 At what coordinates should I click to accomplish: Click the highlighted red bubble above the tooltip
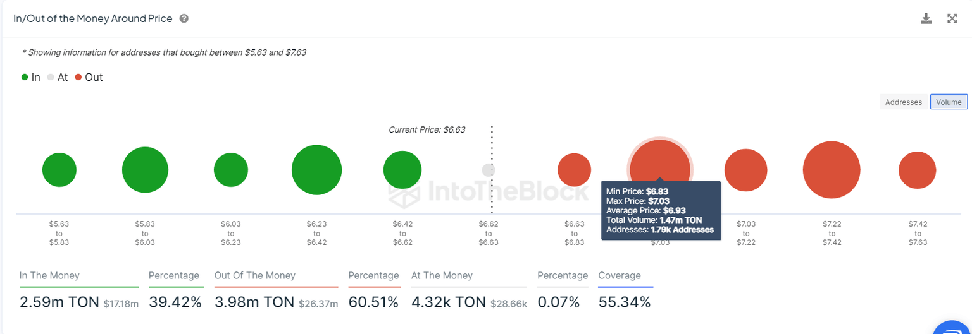click(660, 161)
